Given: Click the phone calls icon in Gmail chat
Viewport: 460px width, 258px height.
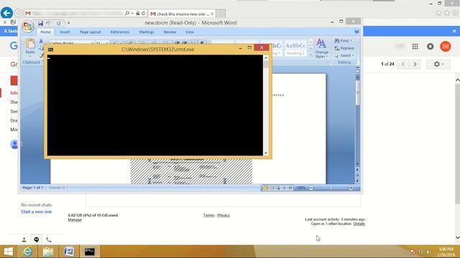Looking at the screenshot, I should click(x=49, y=239).
